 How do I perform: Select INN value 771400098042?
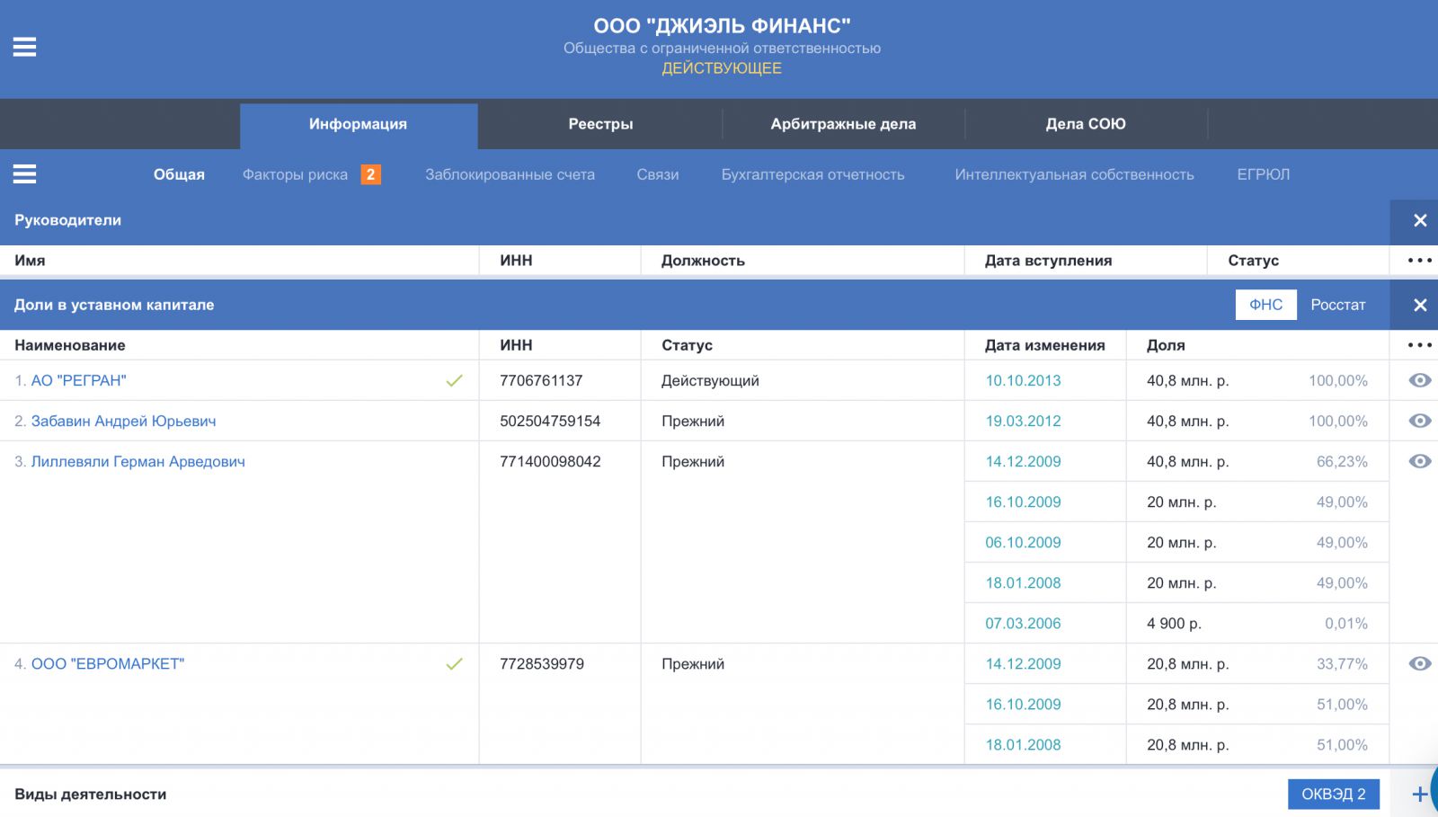pos(550,461)
